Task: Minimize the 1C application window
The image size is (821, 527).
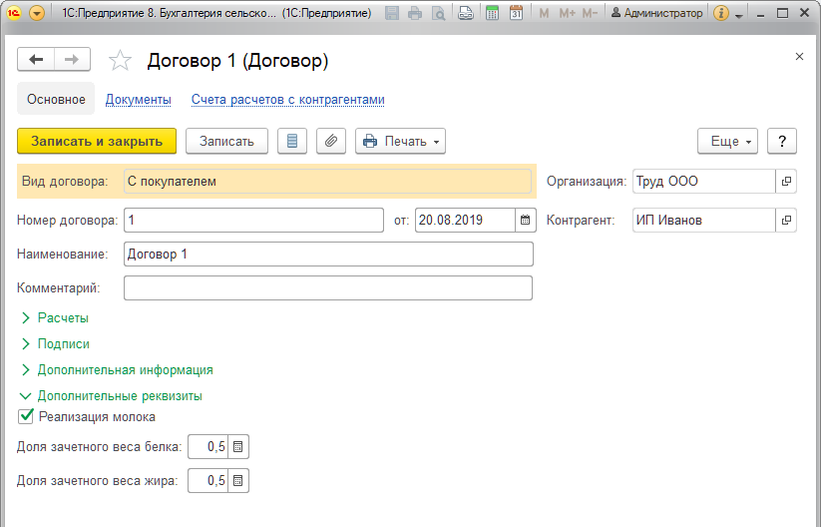Action: (x=761, y=14)
